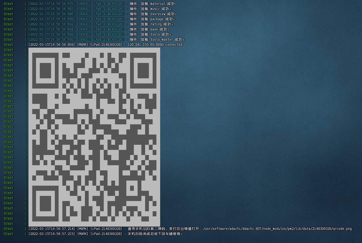Click the QR code image in the terminal
Screen dimensions: 362x243
pyautogui.click(x=94, y=137)
